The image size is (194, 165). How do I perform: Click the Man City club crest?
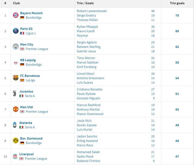[16, 46]
